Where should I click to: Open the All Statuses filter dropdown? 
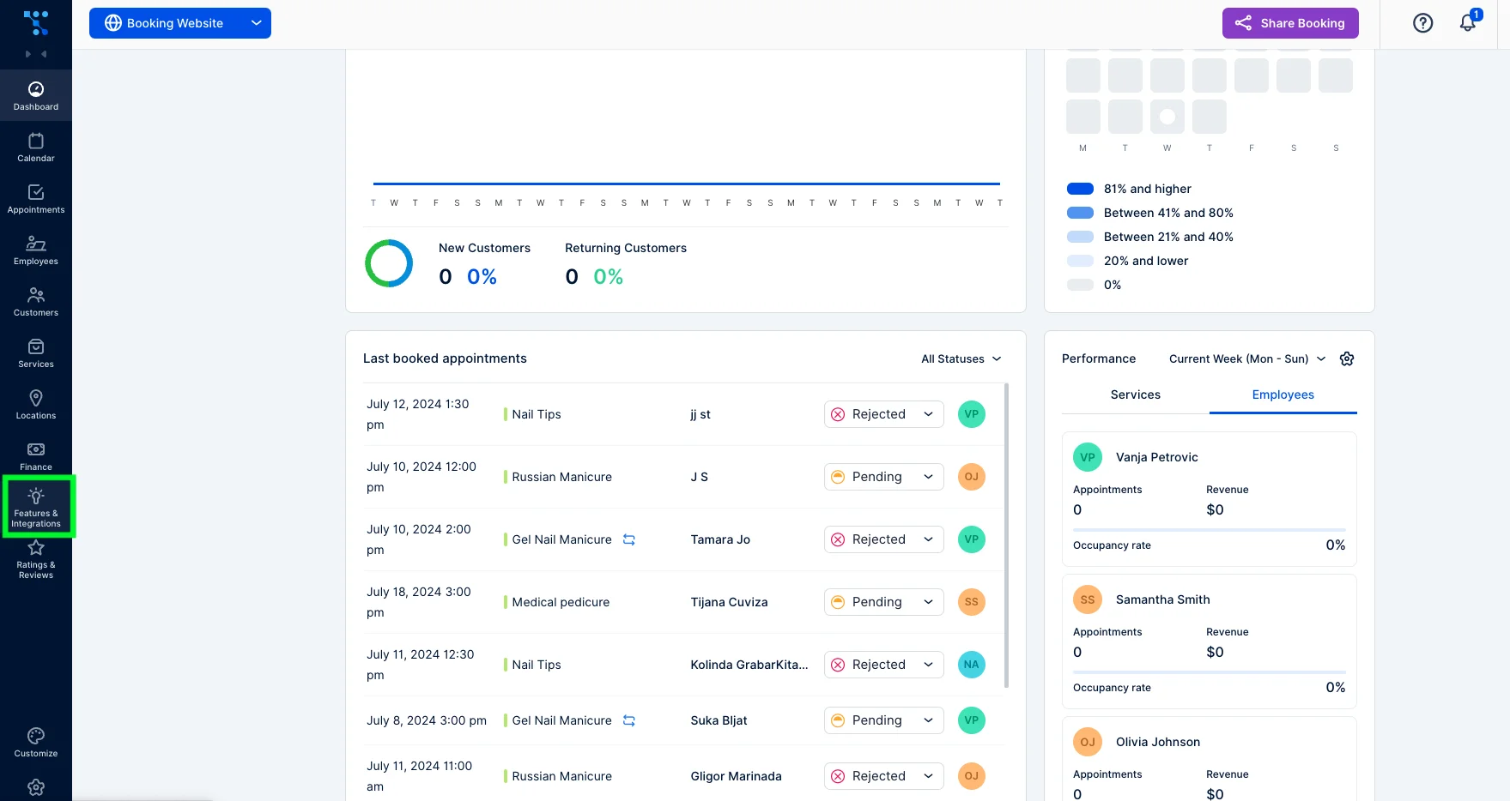[x=961, y=358]
